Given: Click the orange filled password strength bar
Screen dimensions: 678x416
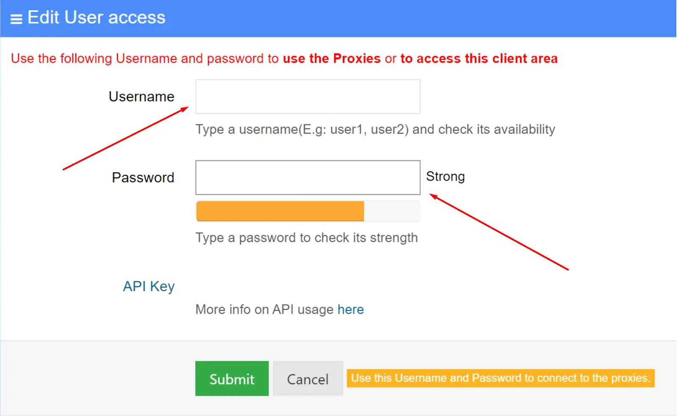Looking at the screenshot, I should click(280, 211).
